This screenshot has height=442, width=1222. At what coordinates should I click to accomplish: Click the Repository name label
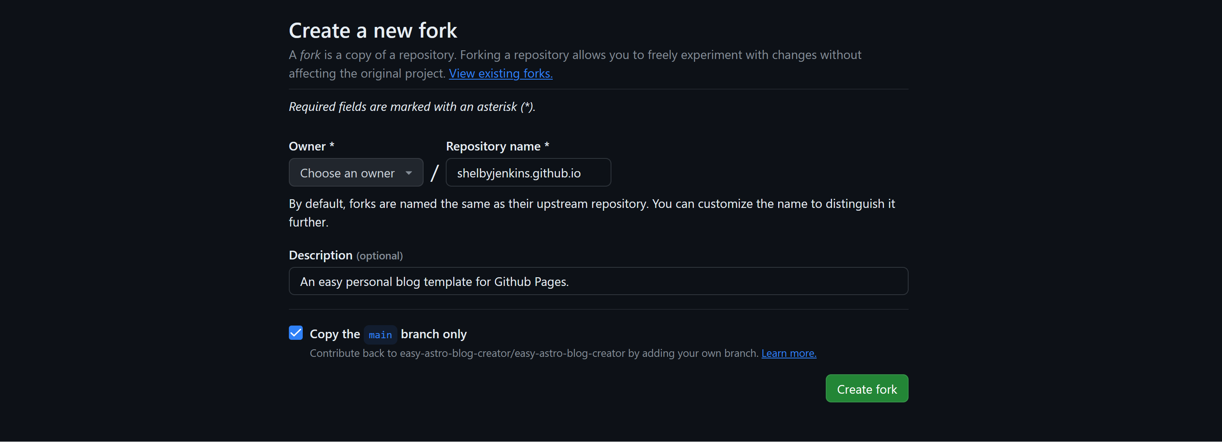[493, 146]
